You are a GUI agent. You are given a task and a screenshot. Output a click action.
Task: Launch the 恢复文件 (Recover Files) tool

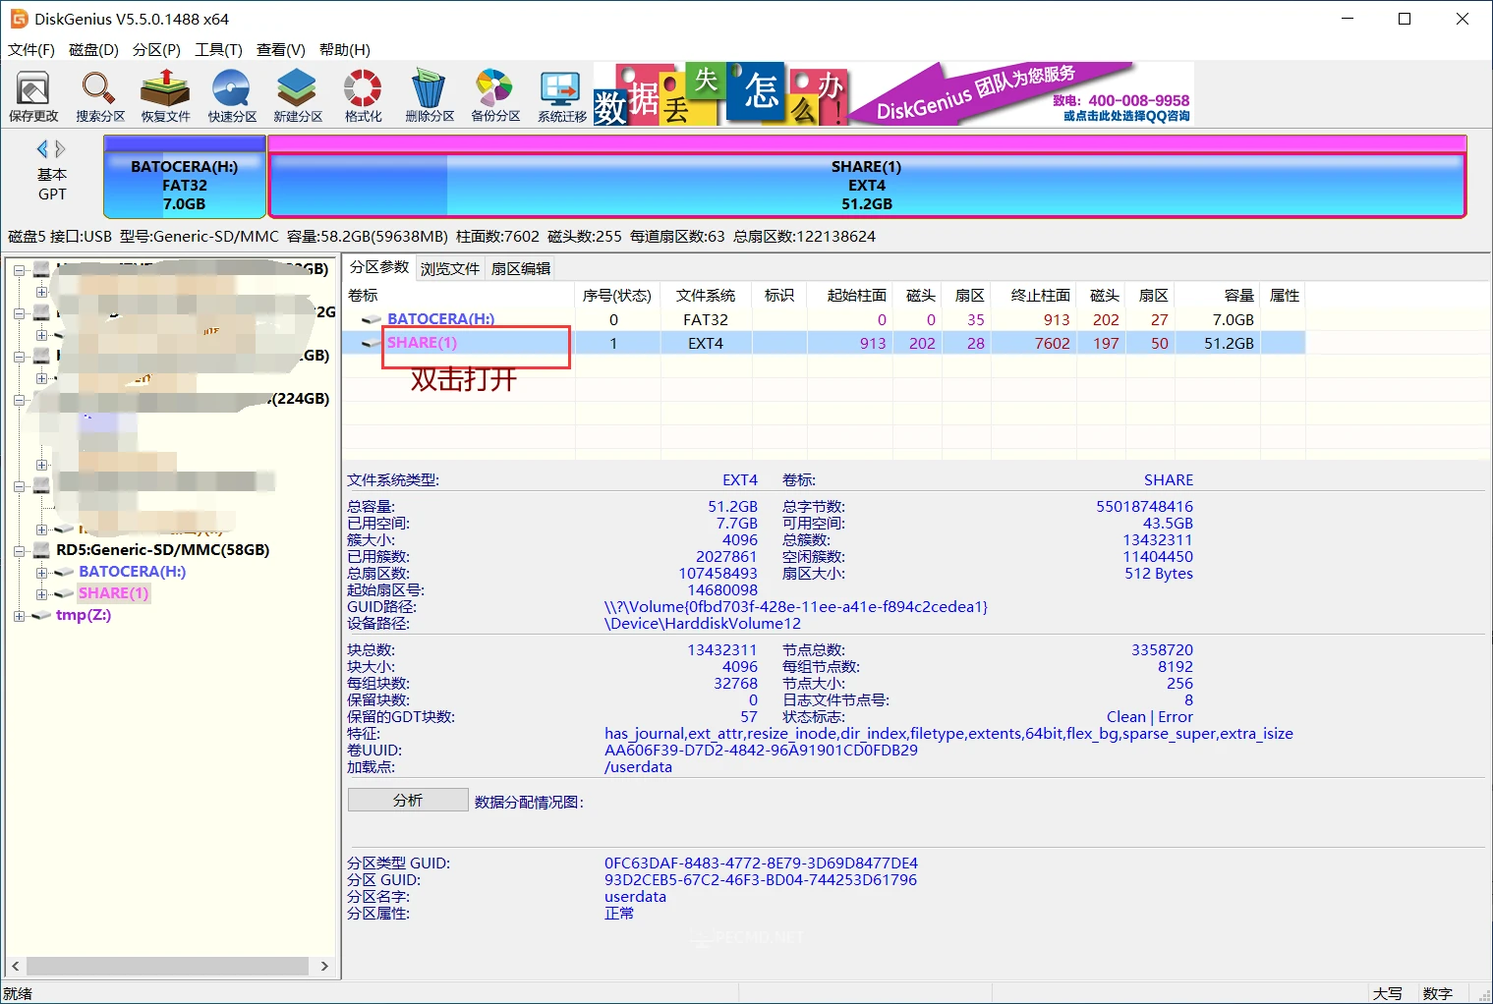165,96
